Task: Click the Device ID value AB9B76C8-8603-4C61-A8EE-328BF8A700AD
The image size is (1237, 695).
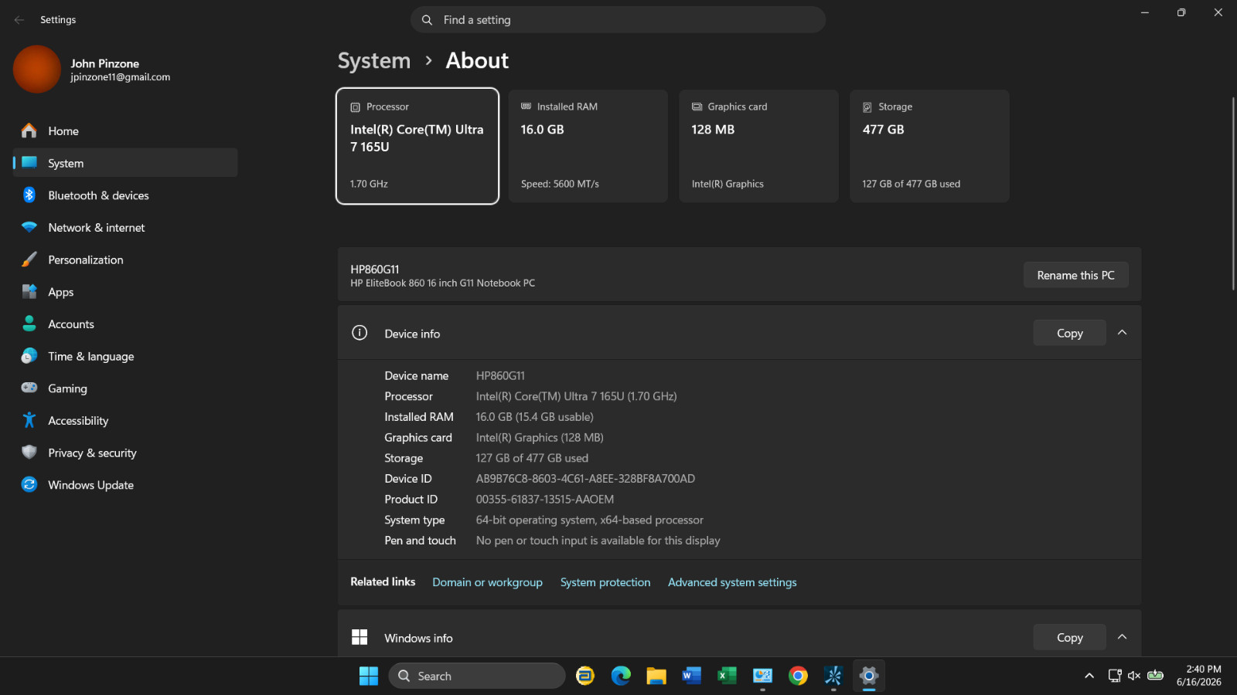Action: point(585,479)
